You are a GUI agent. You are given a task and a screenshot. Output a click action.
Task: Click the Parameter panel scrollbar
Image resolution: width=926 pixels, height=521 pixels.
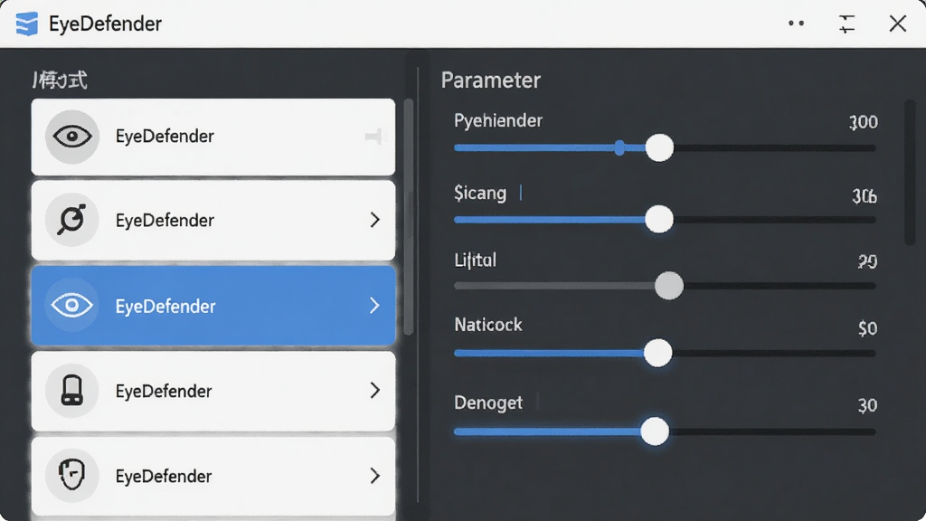[910, 173]
